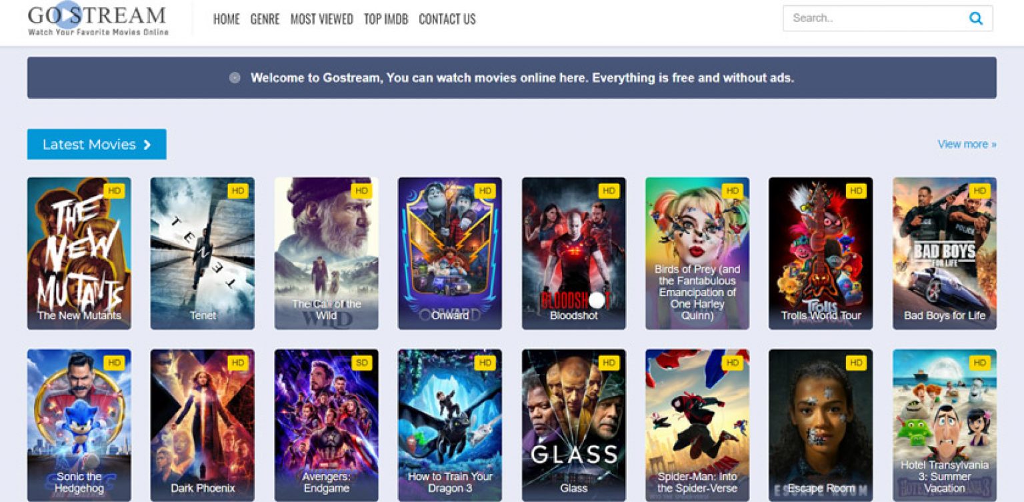Open the TOP IMDB page
This screenshot has height=502, width=1024.
[386, 19]
